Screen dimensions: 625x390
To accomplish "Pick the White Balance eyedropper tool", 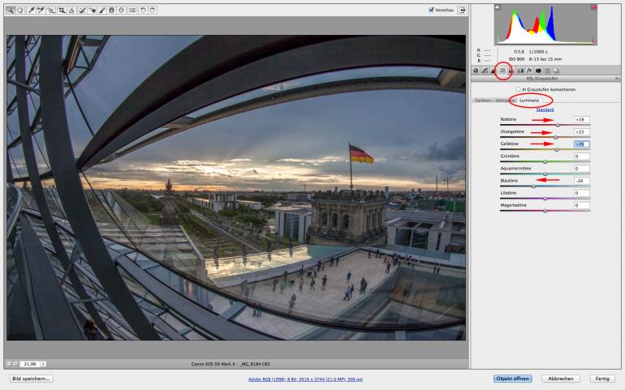I will [32, 11].
